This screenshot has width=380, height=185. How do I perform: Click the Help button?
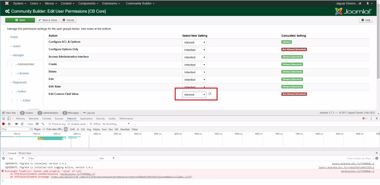click(366, 20)
